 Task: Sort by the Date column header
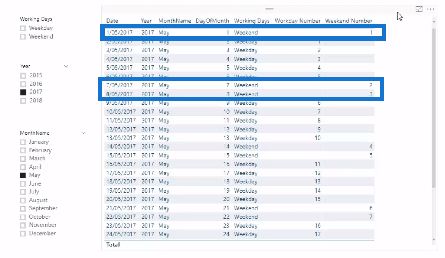pos(112,21)
